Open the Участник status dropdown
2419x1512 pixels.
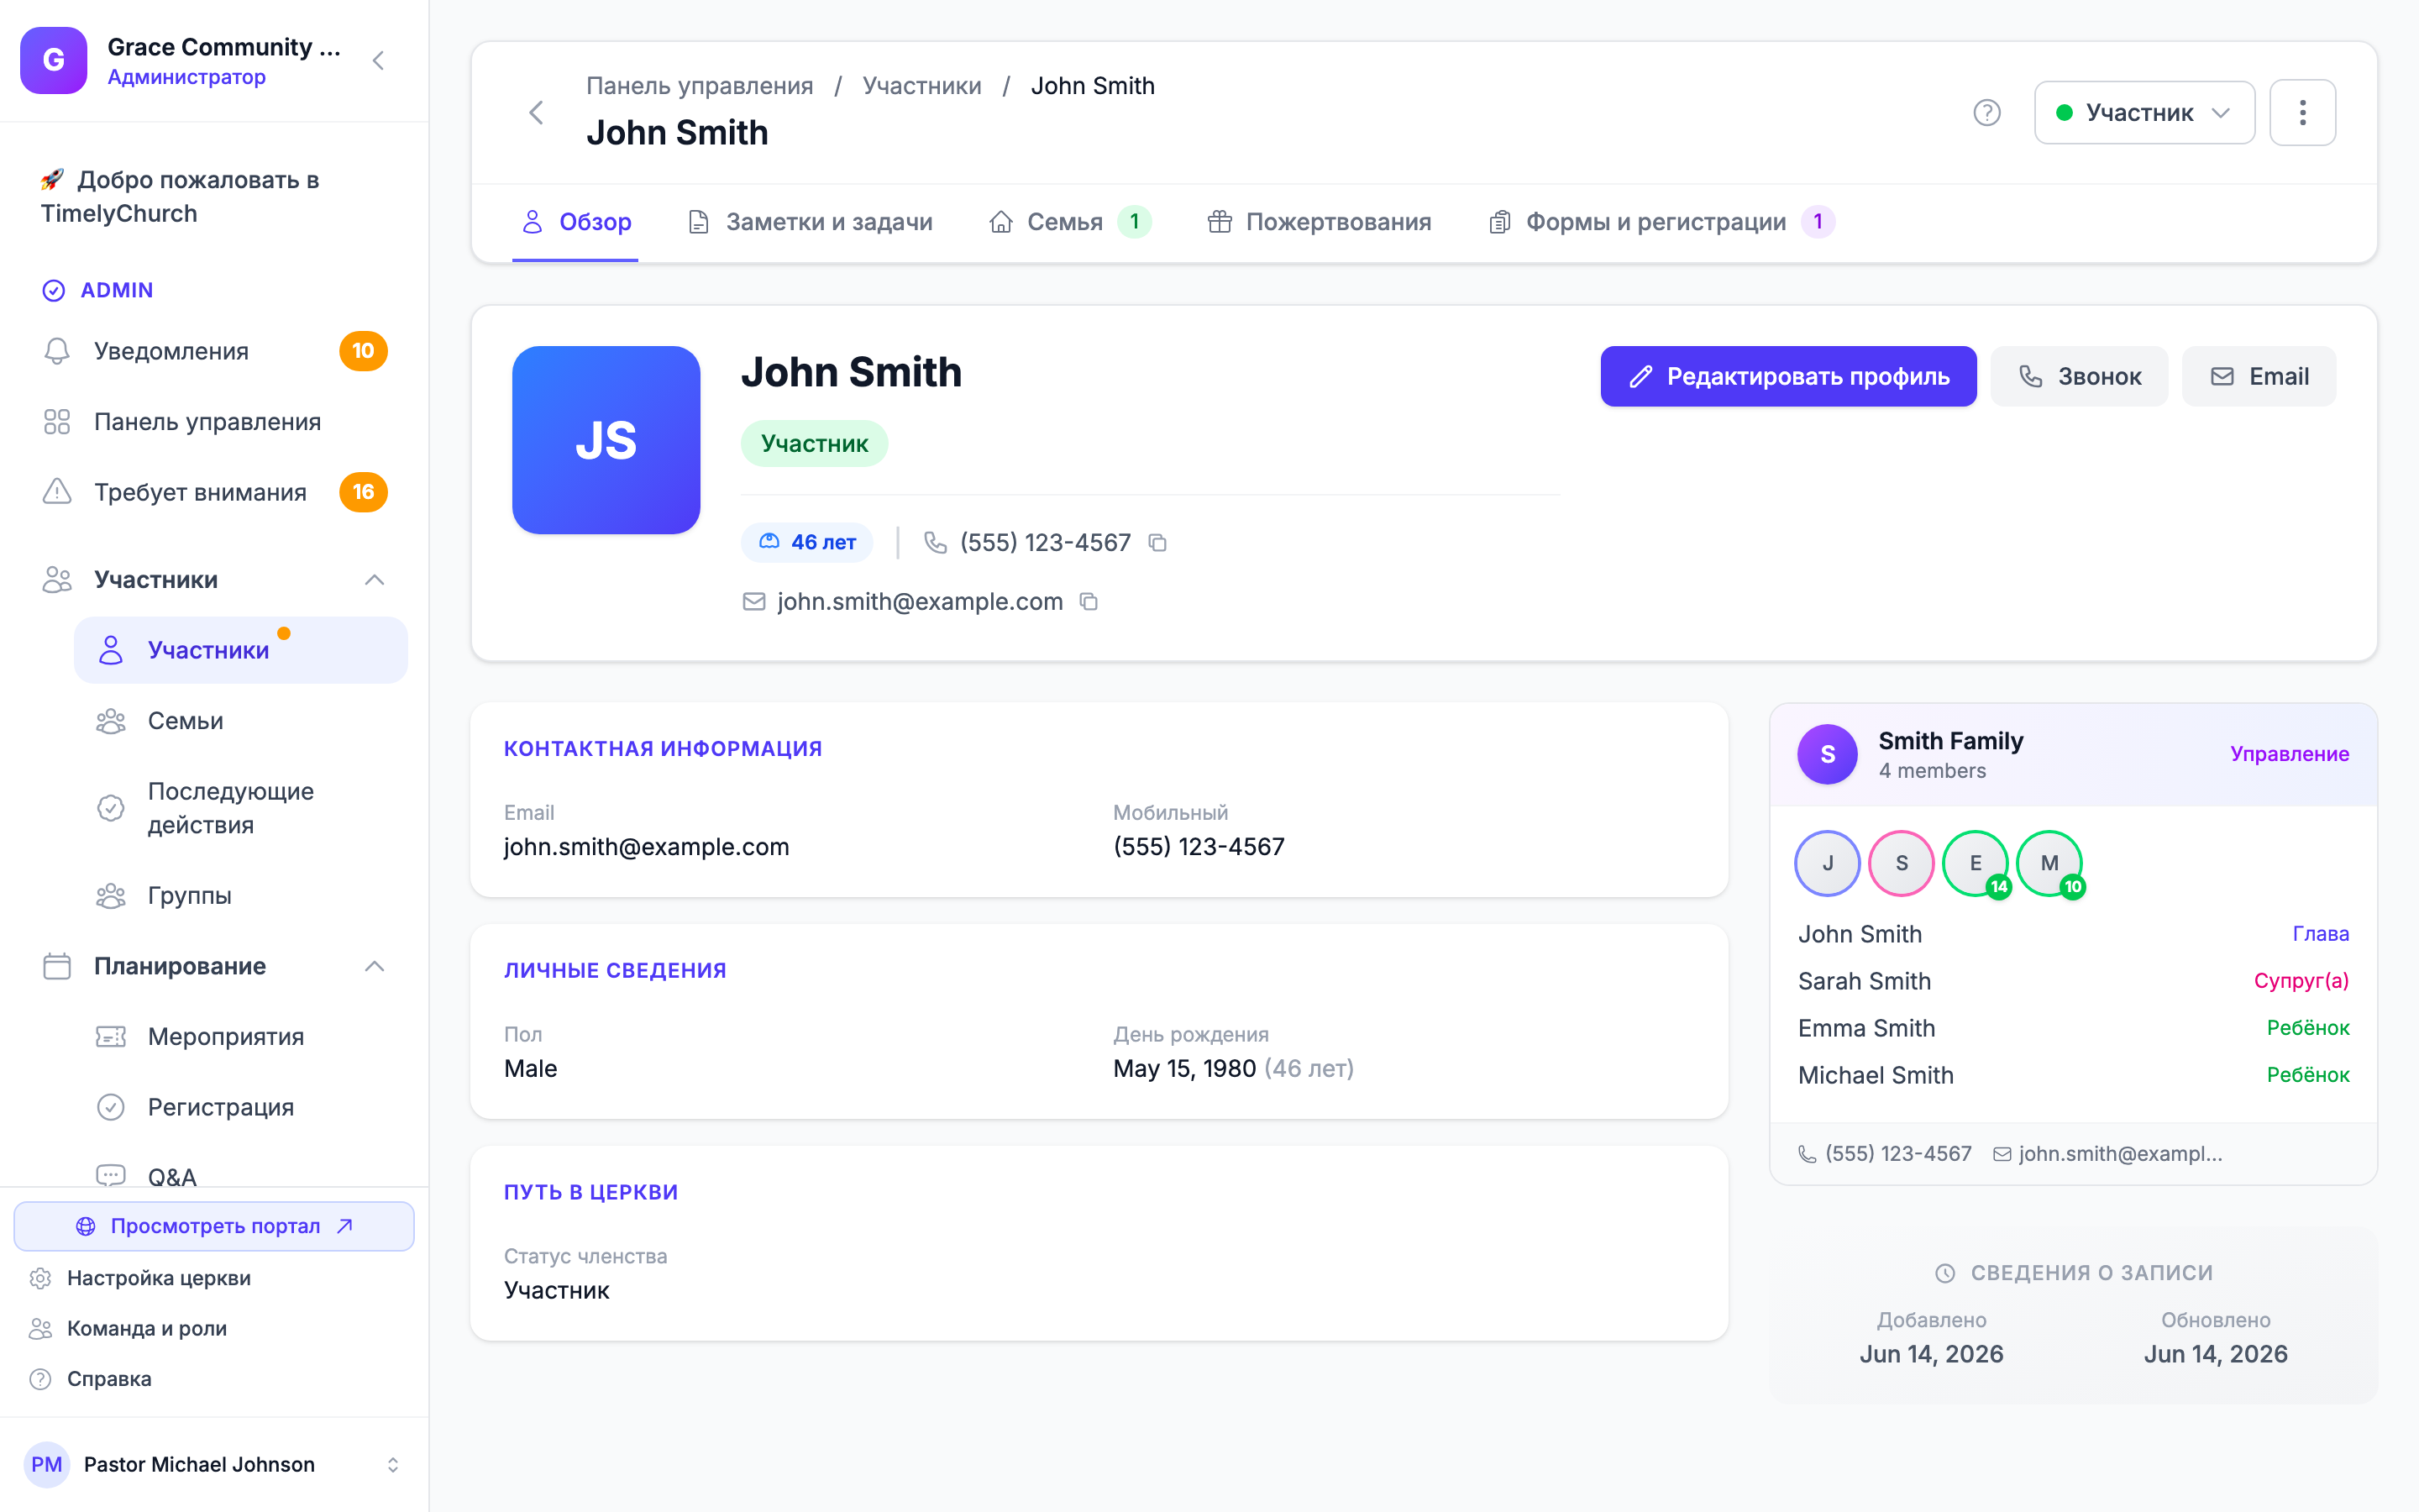click(x=2144, y=113)
